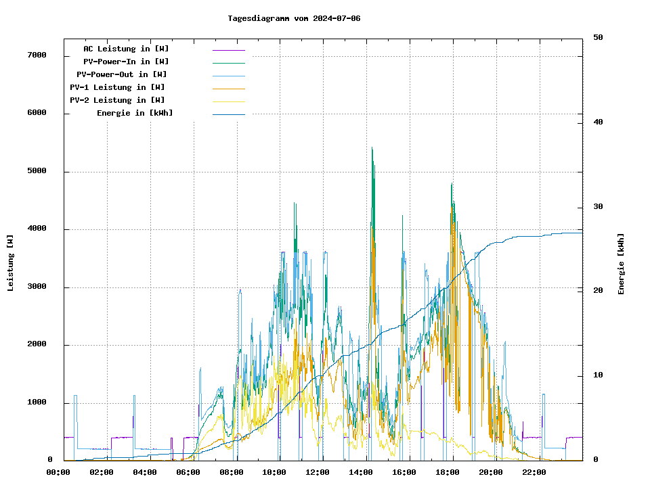The width and height of the screenshot is (650, 487).
Task: Select the 22:00 time axis tick label
Action: pos(534,472)
